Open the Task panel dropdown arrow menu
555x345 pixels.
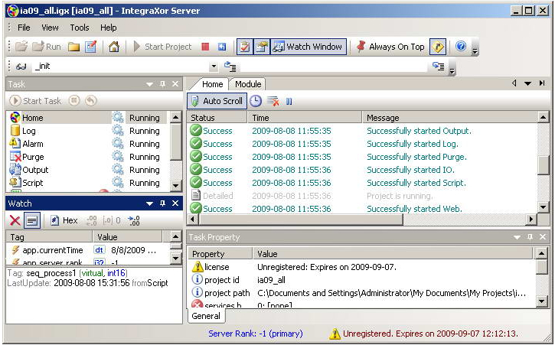coord(149,84)
